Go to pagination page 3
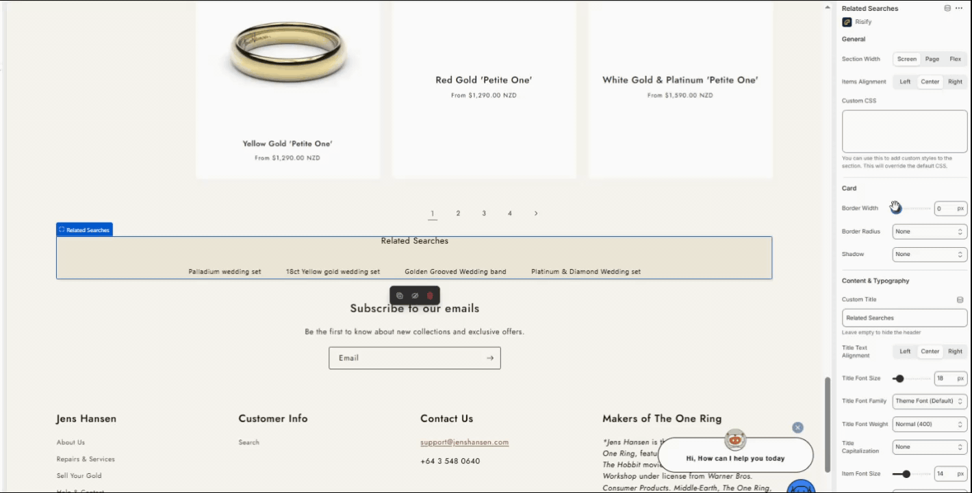The image size is (972, 493). tap(484, 214)
